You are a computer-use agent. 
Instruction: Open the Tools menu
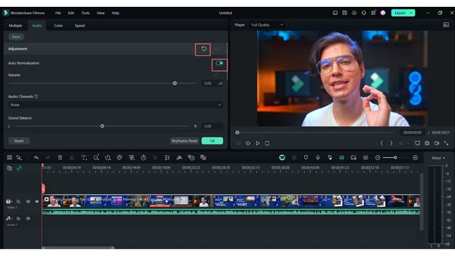(85, 13)
